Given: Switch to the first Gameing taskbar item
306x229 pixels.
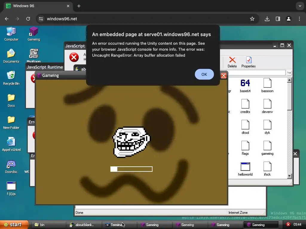Looking at the screenshot, I should [154, 225].
